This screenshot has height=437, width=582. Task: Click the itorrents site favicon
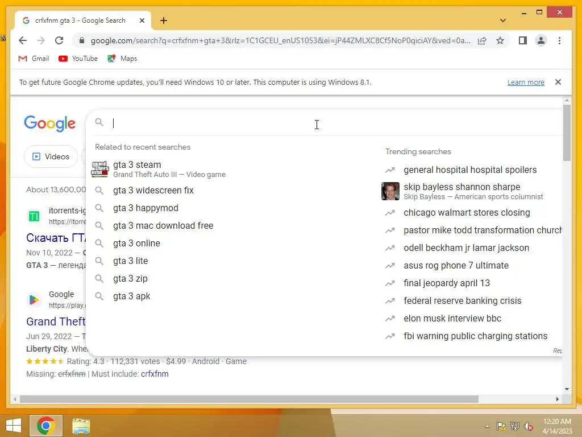tap(34, 216)
